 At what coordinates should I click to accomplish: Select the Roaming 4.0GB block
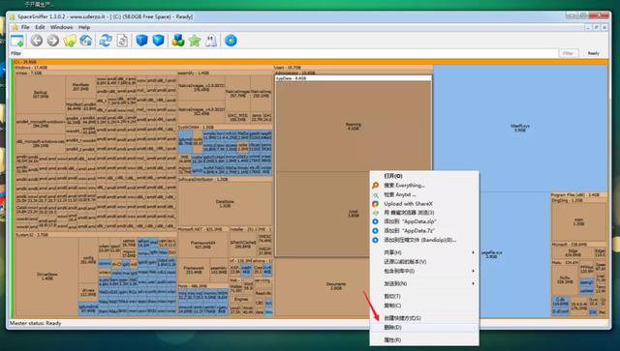click(353, 127)
